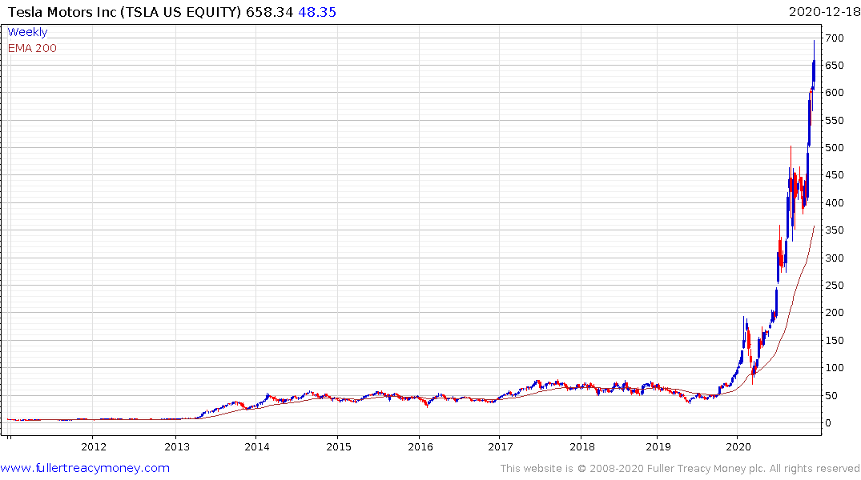
Task: Click the 2015 x-axis year label
Action: [x=339, y=446]
